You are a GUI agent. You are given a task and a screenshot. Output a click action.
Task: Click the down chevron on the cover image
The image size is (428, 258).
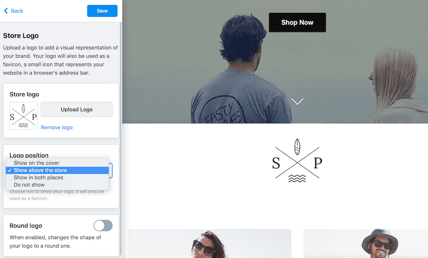coord(297,101)
